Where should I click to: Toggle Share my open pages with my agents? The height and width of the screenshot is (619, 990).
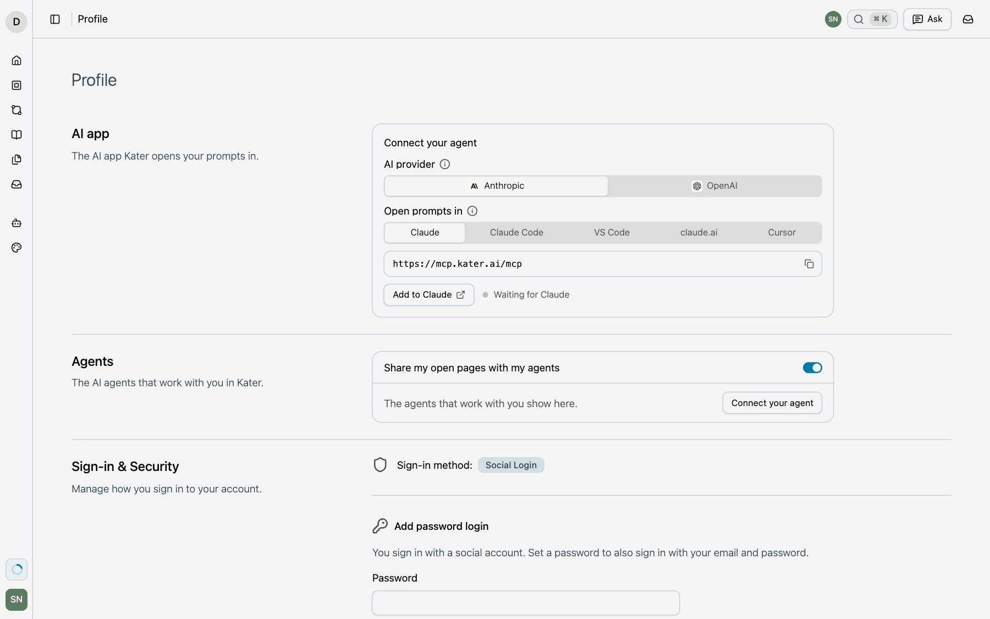pos(812,368)
